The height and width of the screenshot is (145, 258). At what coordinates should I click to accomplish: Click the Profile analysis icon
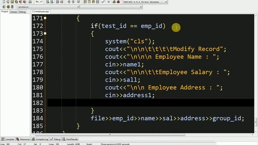pos(114,2)
